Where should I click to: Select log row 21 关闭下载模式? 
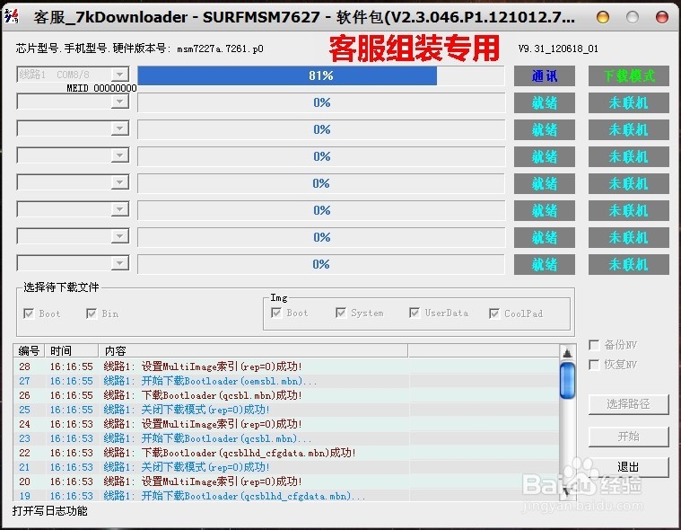click(286, 467)
